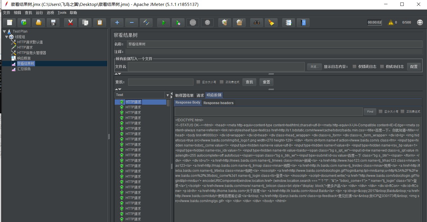The width and height of the screenshot is (427, 222).
Task: Switch to the Response headers tab
Action: pos(218,103)
